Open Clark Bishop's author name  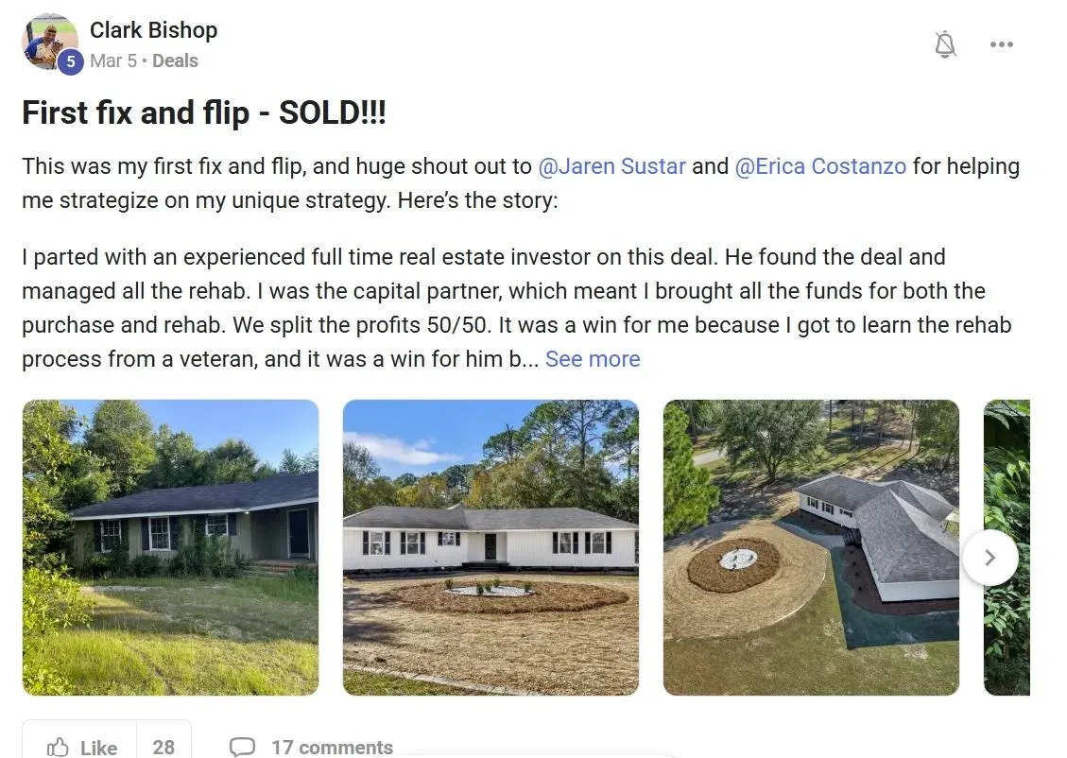click(154, 30)
